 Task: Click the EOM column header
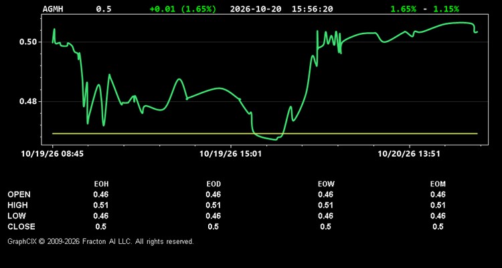(x=438, y=184)
